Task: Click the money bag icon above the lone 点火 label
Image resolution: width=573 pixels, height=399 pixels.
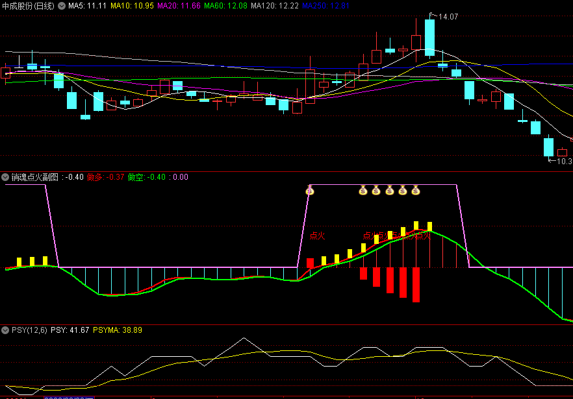Action: point(310,190)
